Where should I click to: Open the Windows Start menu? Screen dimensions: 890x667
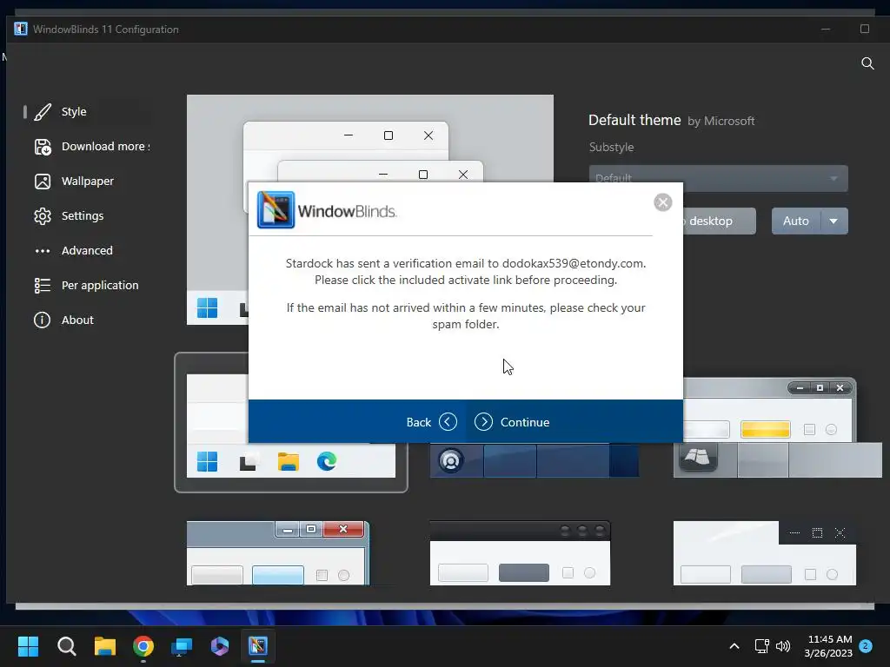(x=28, y=646)
